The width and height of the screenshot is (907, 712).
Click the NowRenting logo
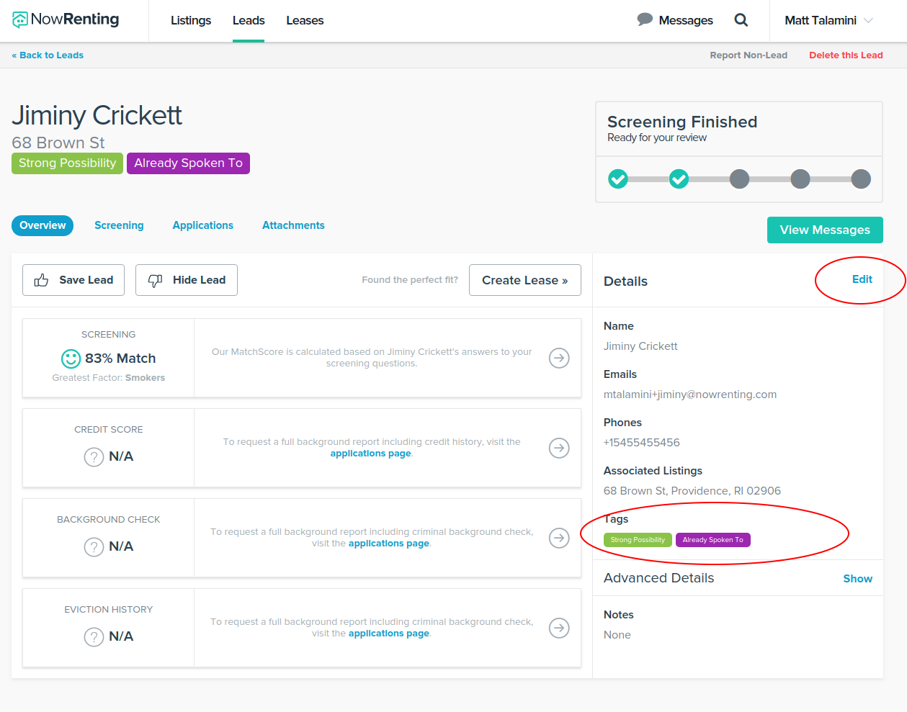point(66,20)
